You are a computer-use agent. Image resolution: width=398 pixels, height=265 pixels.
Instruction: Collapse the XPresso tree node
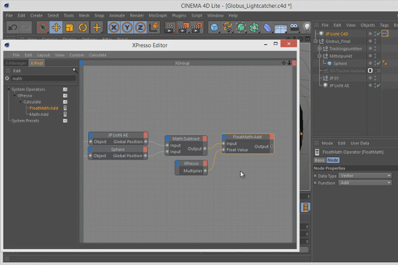[15, 95]
